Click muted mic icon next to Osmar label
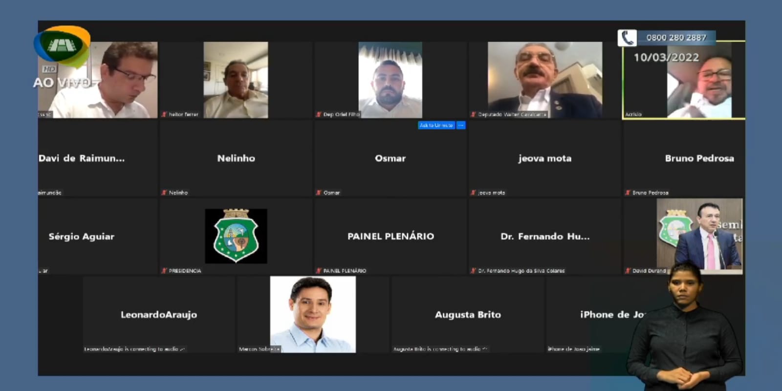 [319, 193]
